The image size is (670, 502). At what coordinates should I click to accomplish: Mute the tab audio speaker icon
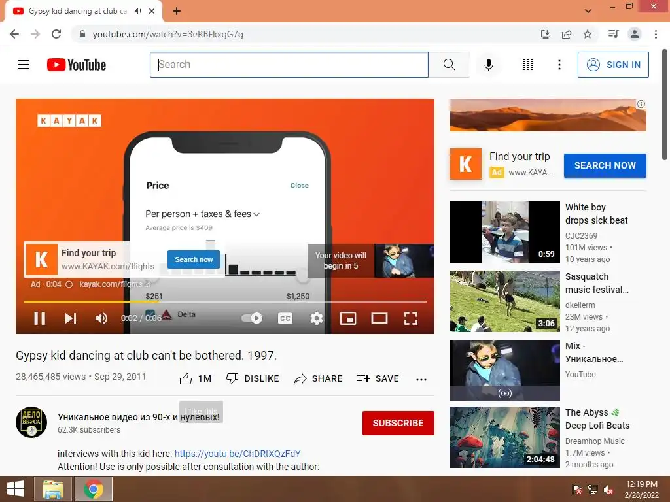coord(137,11)
